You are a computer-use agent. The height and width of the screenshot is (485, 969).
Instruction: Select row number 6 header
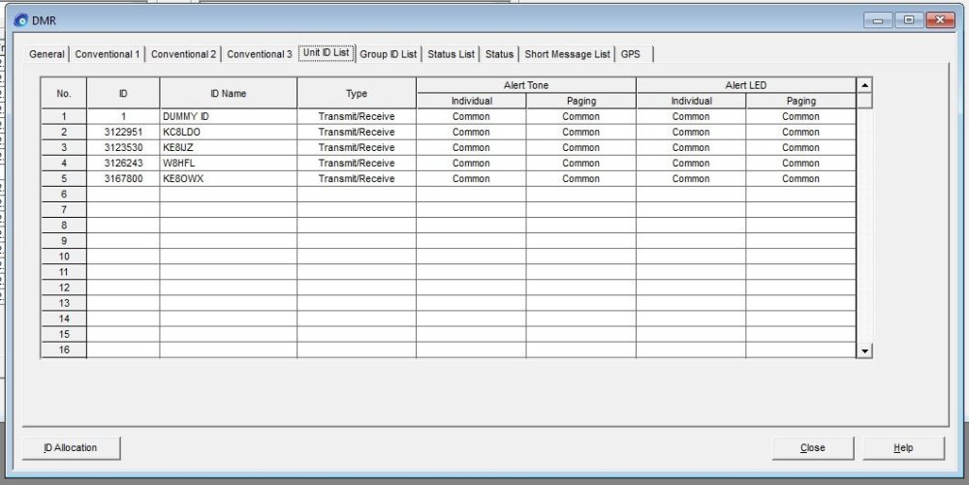point(64,194)
